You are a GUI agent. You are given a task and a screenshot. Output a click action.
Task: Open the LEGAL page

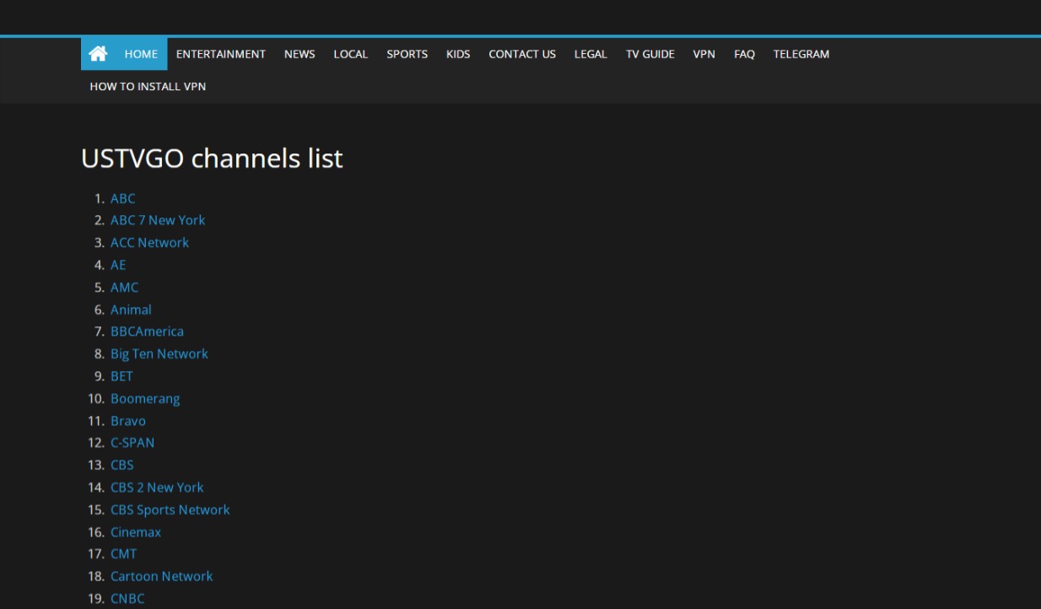tap(591, 54)
